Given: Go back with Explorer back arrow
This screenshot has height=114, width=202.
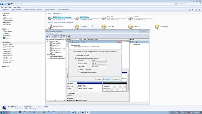Looking at the screenshot, I should click(2, 4).
